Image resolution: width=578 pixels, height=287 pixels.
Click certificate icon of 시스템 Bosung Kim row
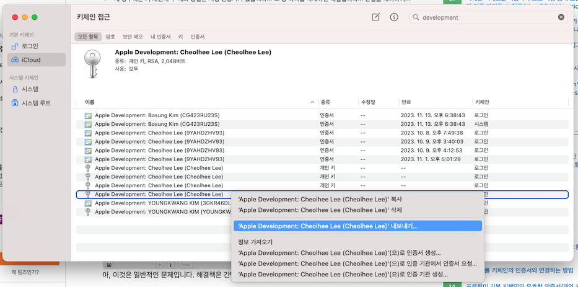(88, 124)
